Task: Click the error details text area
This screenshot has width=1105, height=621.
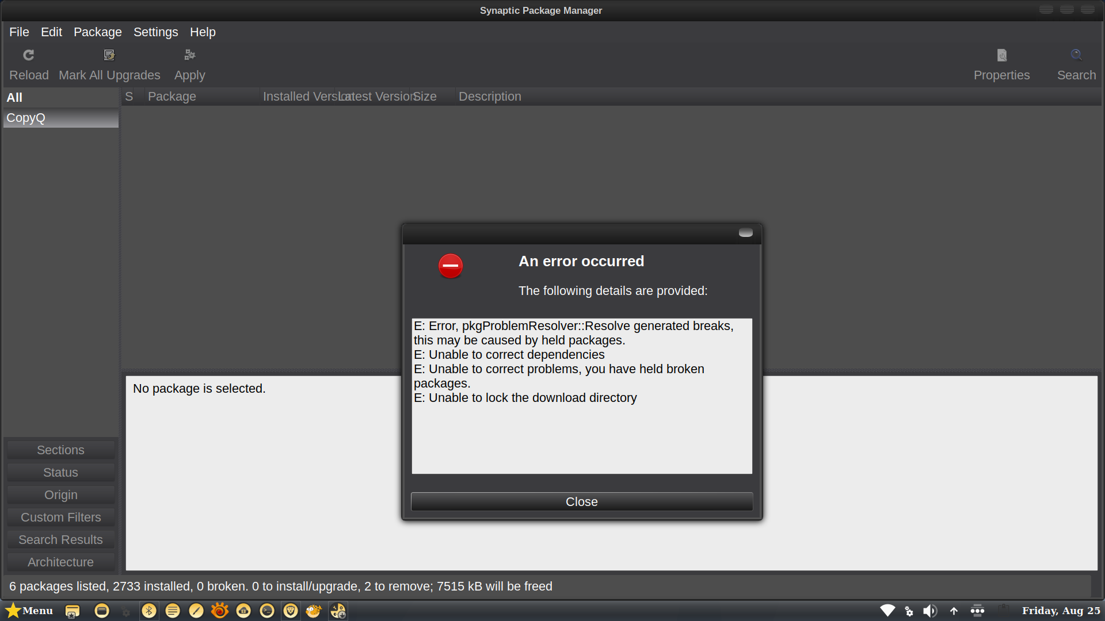Action: tap(582, 396)
